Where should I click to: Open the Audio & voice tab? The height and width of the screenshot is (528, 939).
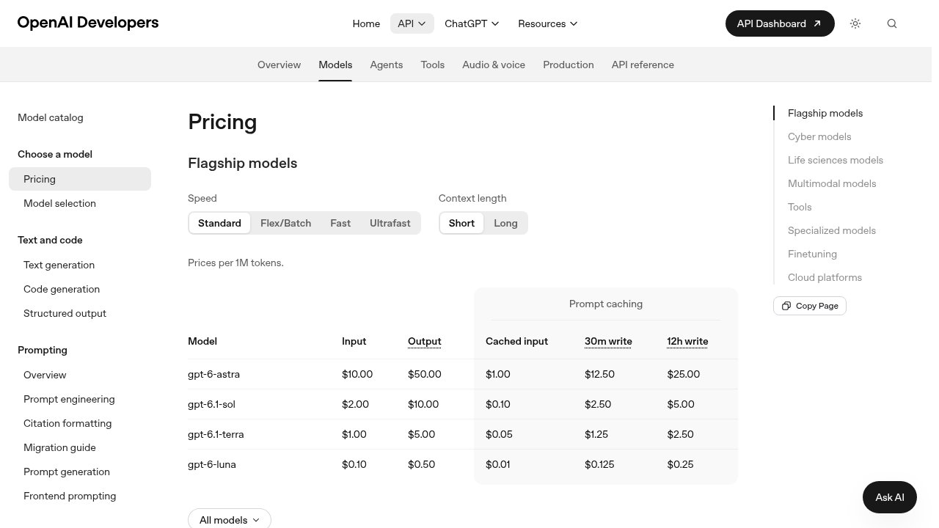pyautogui.click(x=494, y=65)
